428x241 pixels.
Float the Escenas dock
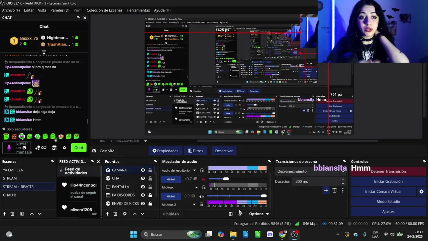[52, 162]
